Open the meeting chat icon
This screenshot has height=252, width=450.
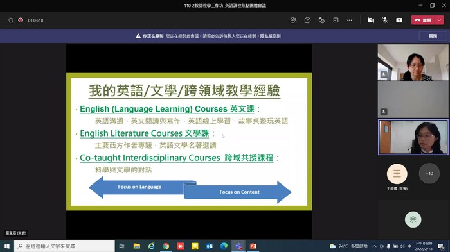coord(307,21)
